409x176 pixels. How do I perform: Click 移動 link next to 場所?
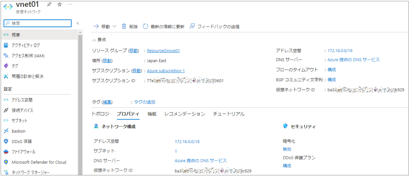[x=107, y=61]
